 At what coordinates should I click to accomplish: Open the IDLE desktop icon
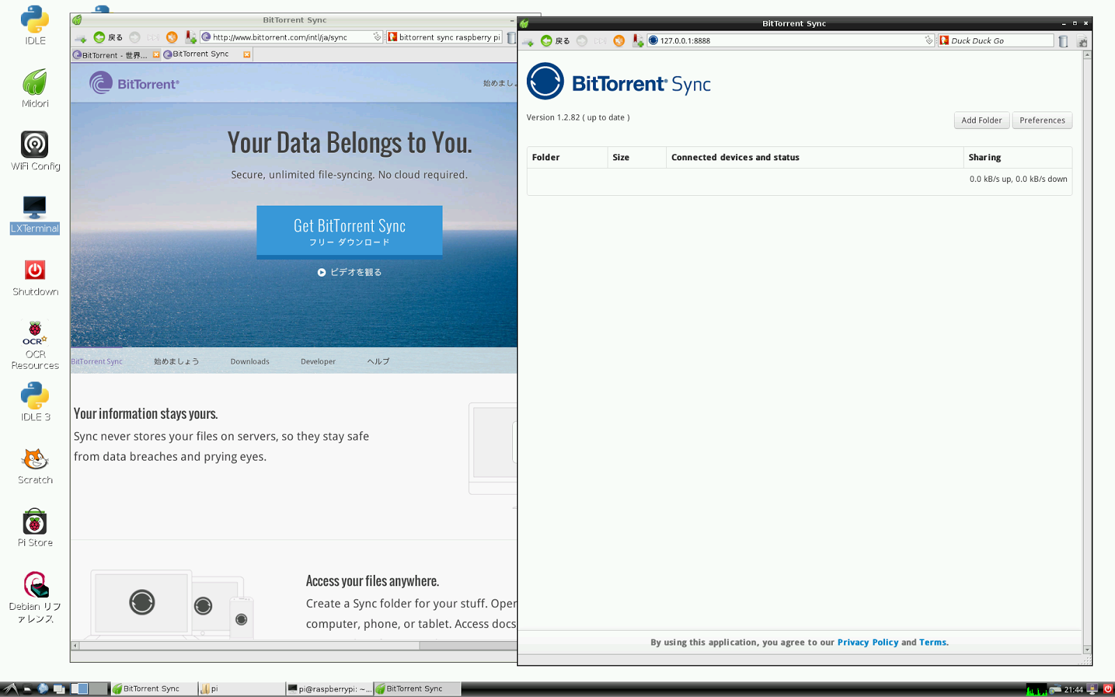click(x=35, y=26)
